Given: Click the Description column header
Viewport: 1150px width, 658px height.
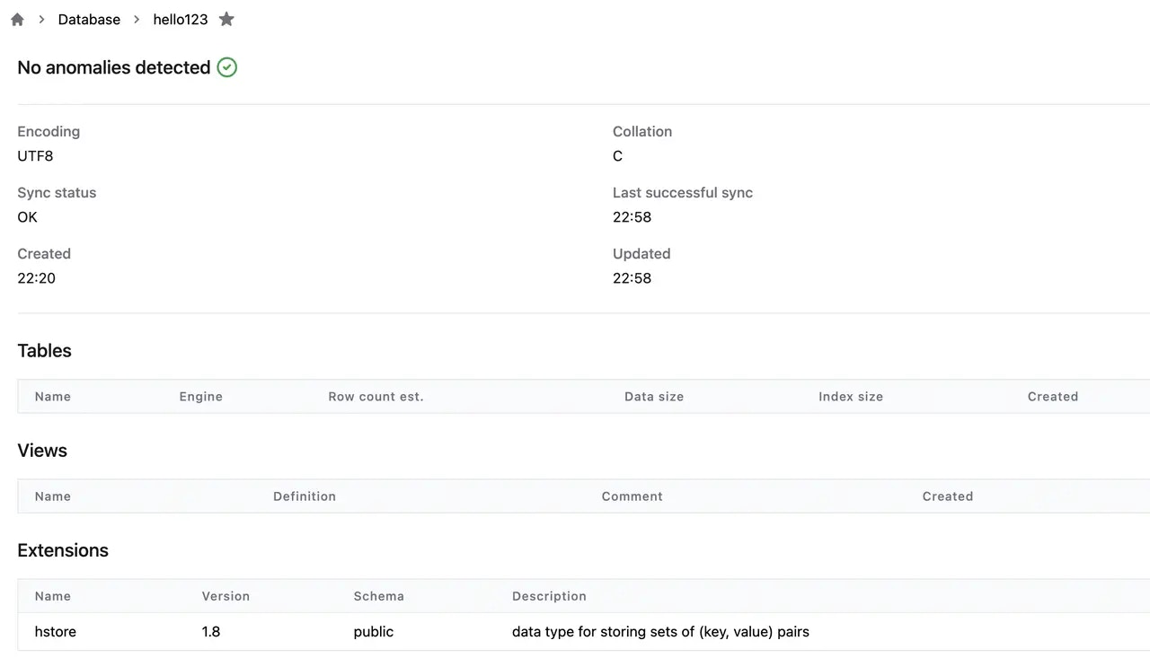Looking at the screenshot, I should 549,596.
